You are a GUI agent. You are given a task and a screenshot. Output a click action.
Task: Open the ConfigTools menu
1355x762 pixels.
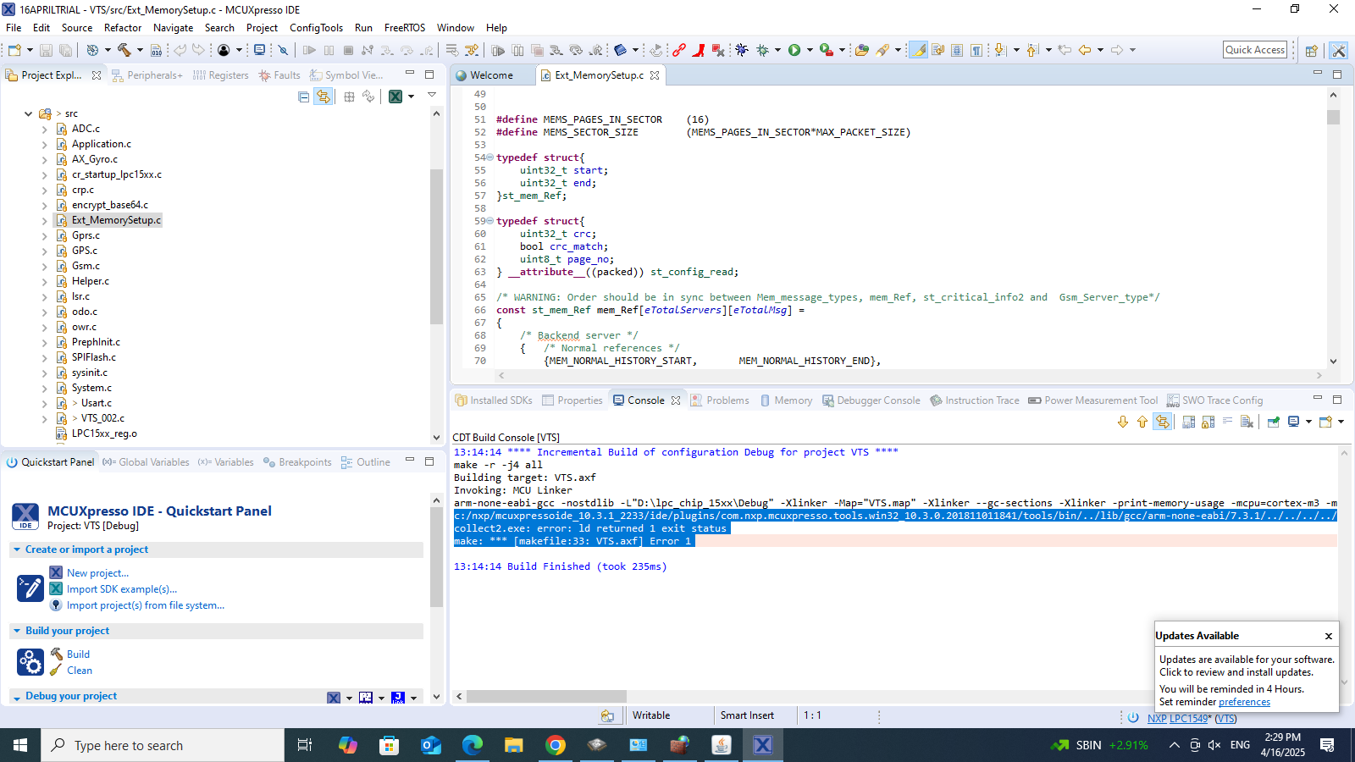point(317,28)
